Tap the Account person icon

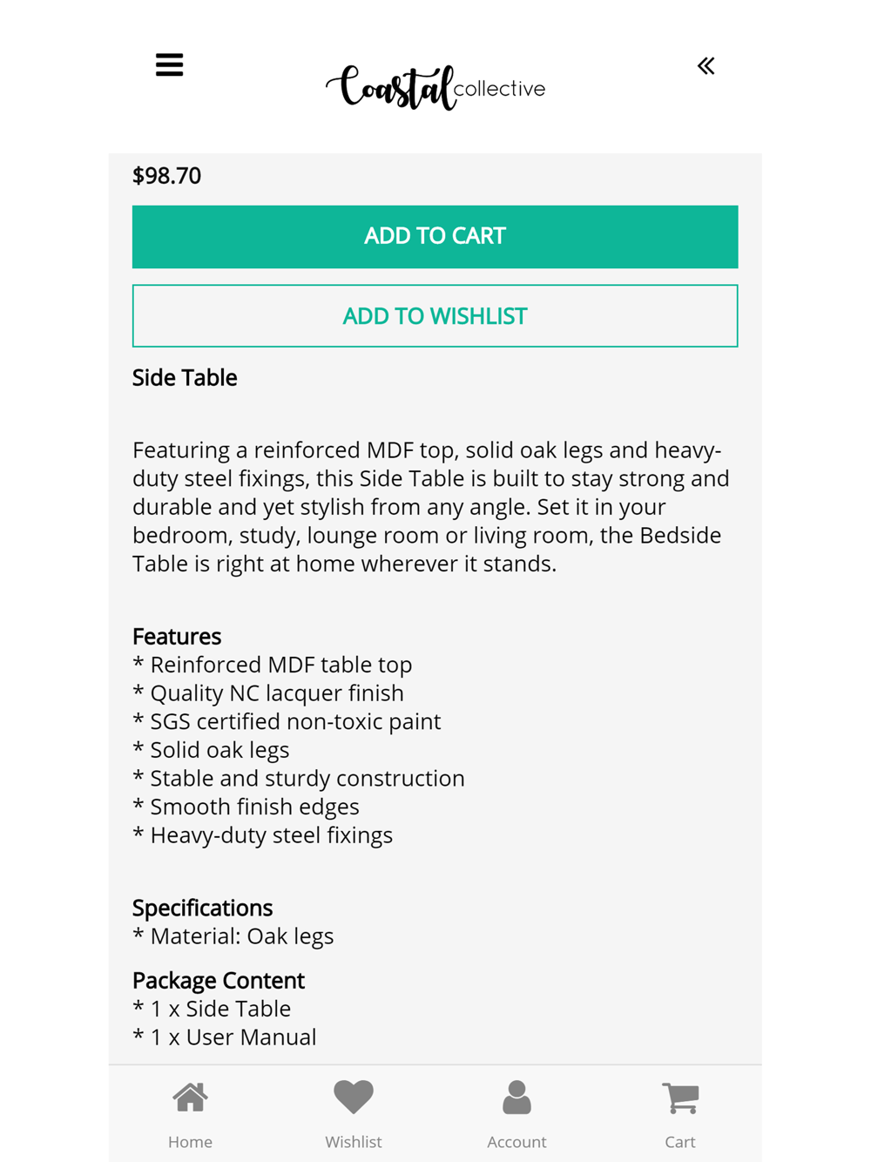517,1098
